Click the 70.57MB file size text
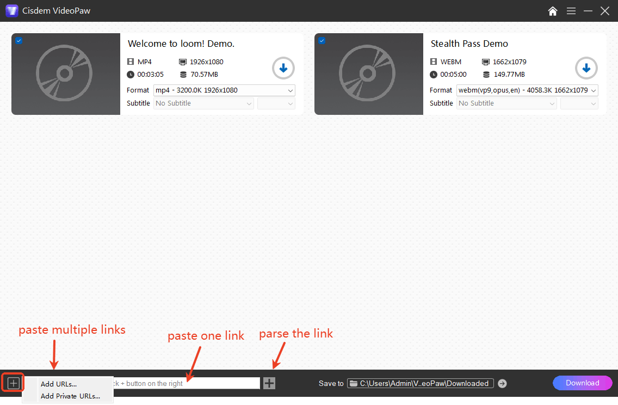Viewport: 618px width, 405px height. tap(204, 75)
